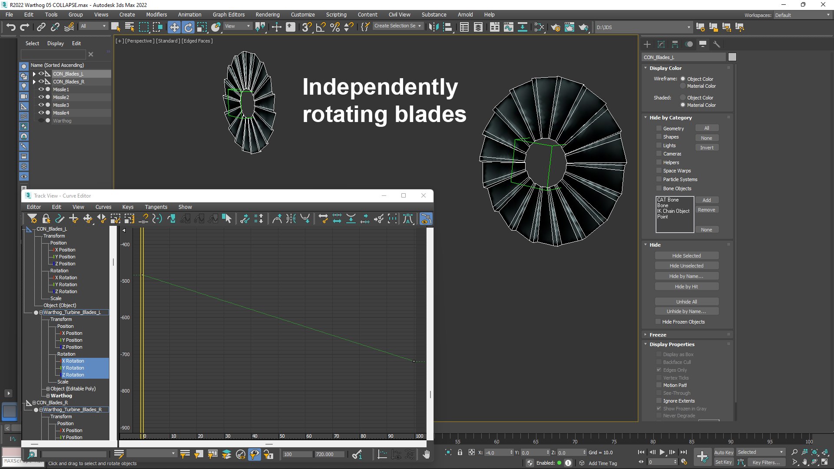Check the Motion Path display property
Screen dimensions: 834x469
(659, 385)
